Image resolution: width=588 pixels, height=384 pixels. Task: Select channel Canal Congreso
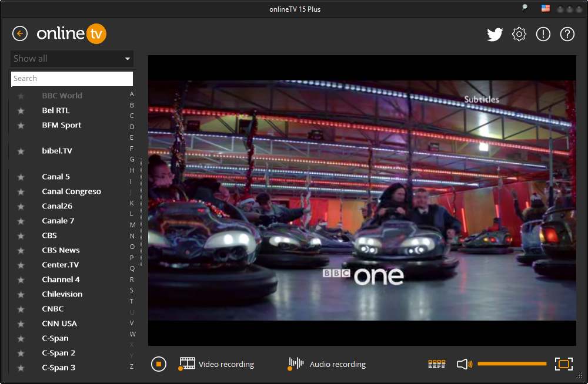click(x=71, y=191)
